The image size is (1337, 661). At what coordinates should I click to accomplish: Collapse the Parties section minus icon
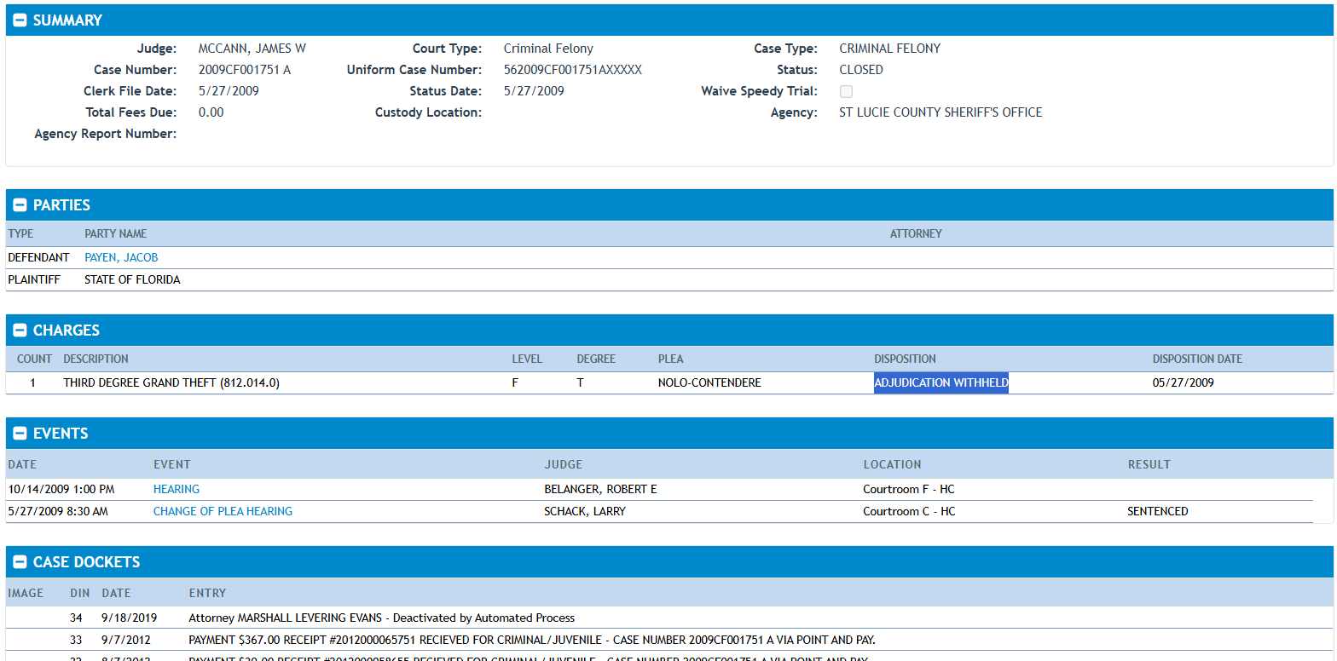click(x=20, y=205)
